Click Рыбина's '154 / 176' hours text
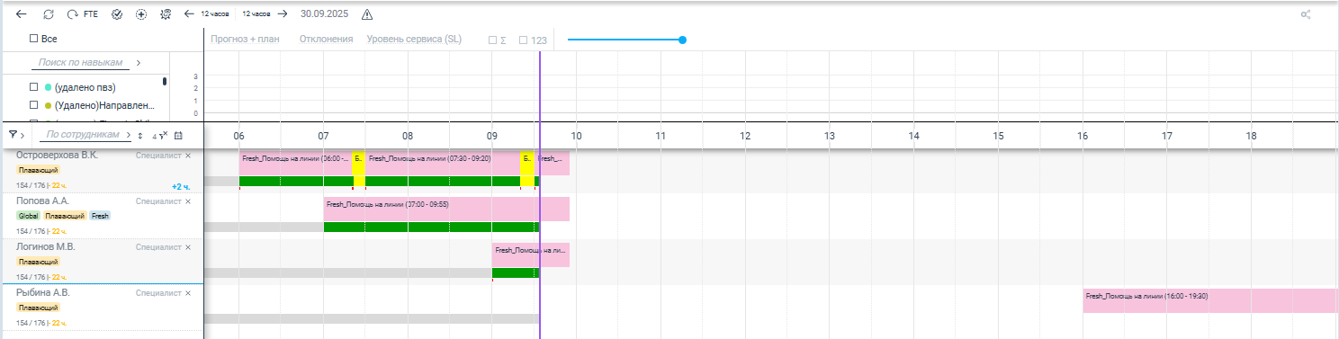1339x339 pixels. (x=31, y=323)
